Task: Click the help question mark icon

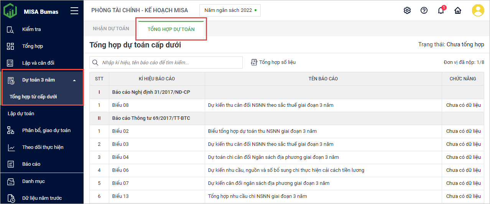Action: 424,10
